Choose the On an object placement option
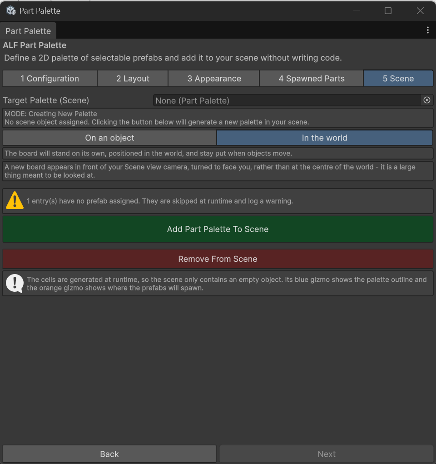The image size is (436, 464). (109, 138)
